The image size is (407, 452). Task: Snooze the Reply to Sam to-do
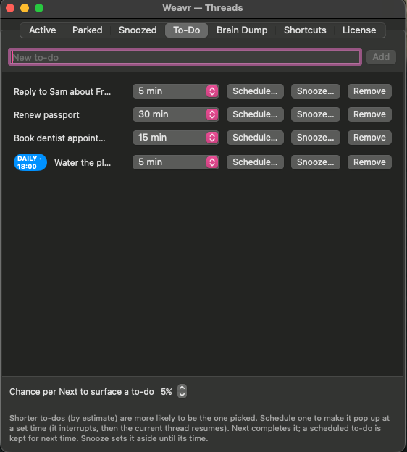(x=316, y=91)
